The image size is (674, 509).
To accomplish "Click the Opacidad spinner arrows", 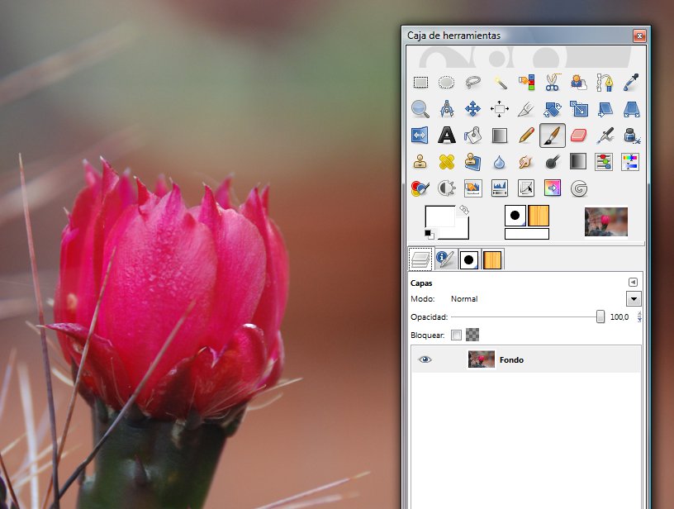I will [639, 317].
